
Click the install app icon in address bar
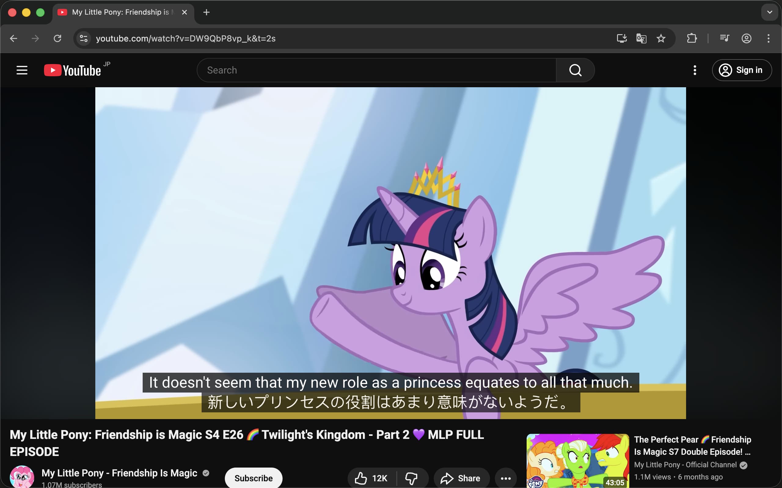point(621,38)
